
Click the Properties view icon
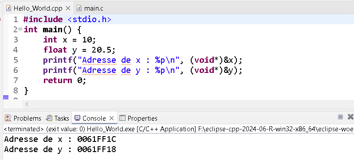pos(122,118)
